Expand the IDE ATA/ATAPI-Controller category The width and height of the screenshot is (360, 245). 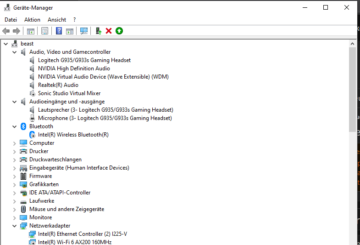pyautogui.click(x=15, y=193)
